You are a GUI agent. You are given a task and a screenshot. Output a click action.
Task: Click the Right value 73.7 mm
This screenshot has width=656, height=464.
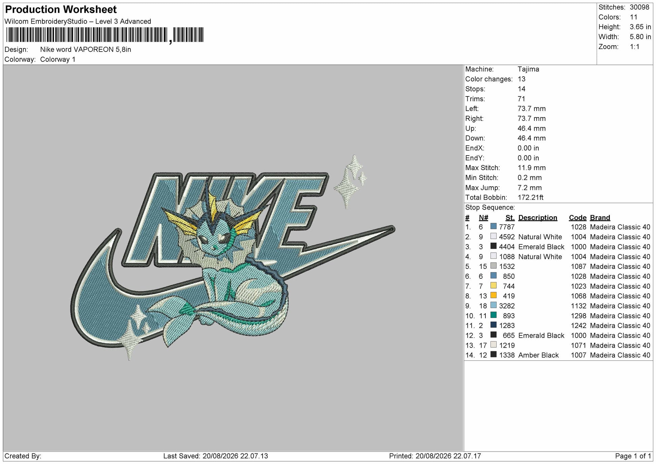coord(532,118)
